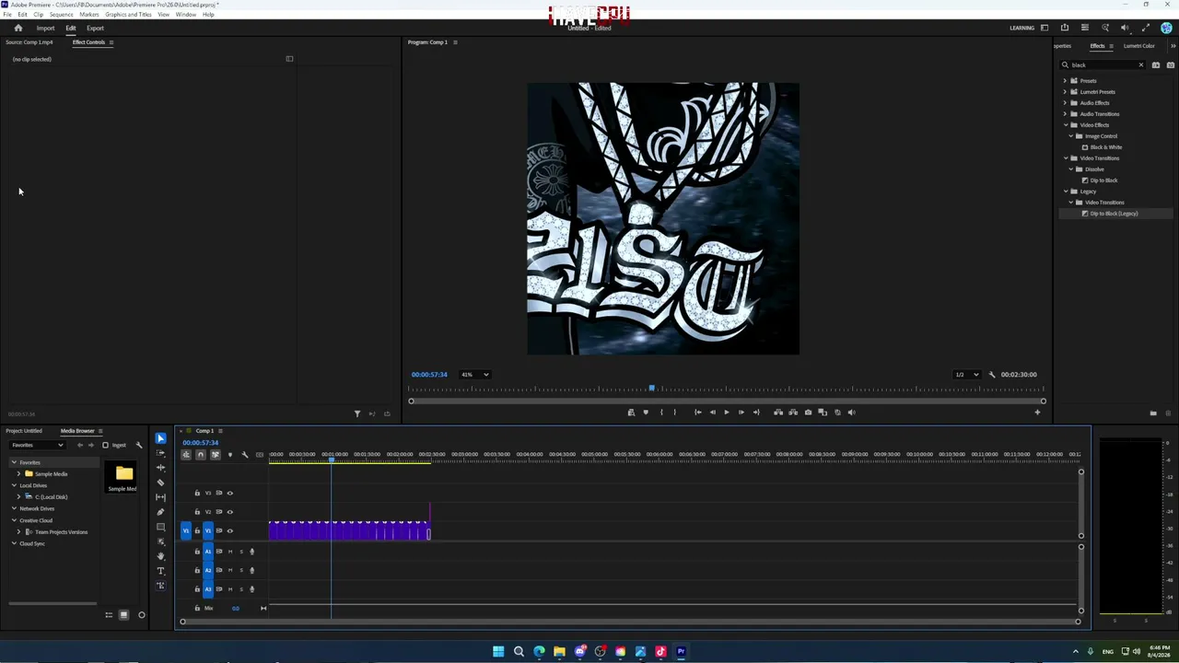Open Program Monitor settings wrench
The height and width of the screenshot is (663, 1179).
(x=992, y=375)
